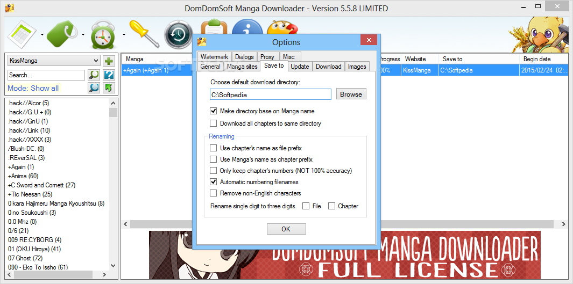Enable Remove non-English characters
The width and height of the screenshot is (573, 284).
pyautogui.click(x=214, y=193)
